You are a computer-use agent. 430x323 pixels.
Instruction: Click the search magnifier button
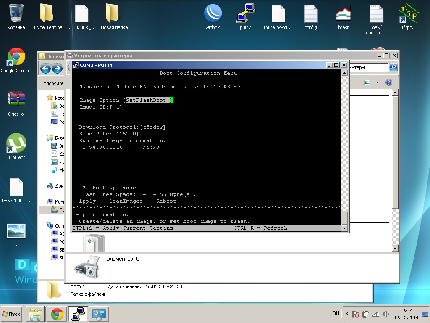[393, 67]
